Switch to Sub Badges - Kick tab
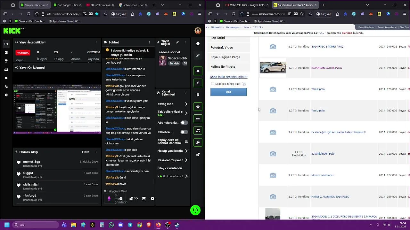 tap(67, 5)
